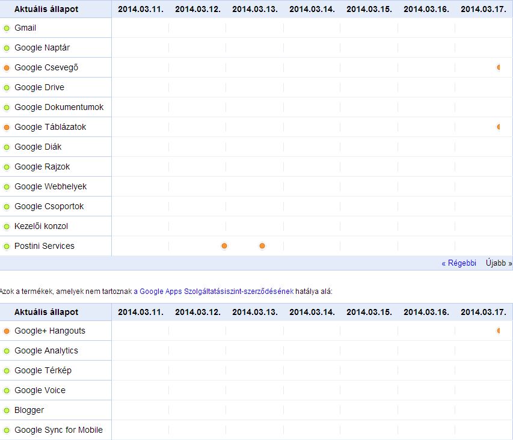Image resolution: width=513 pixels, height=440 pixels.
Task: Click the orange status icon beside Google Csevegő
Action: [x=7, y=68]
